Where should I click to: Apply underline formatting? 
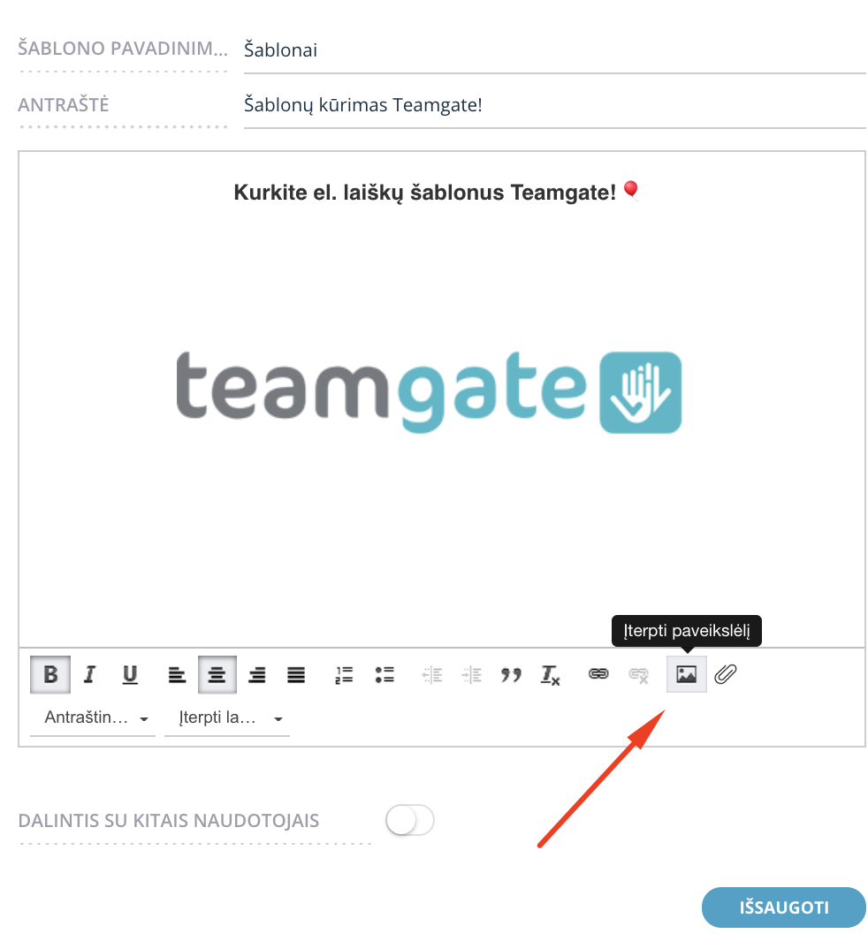coord(130,674)
